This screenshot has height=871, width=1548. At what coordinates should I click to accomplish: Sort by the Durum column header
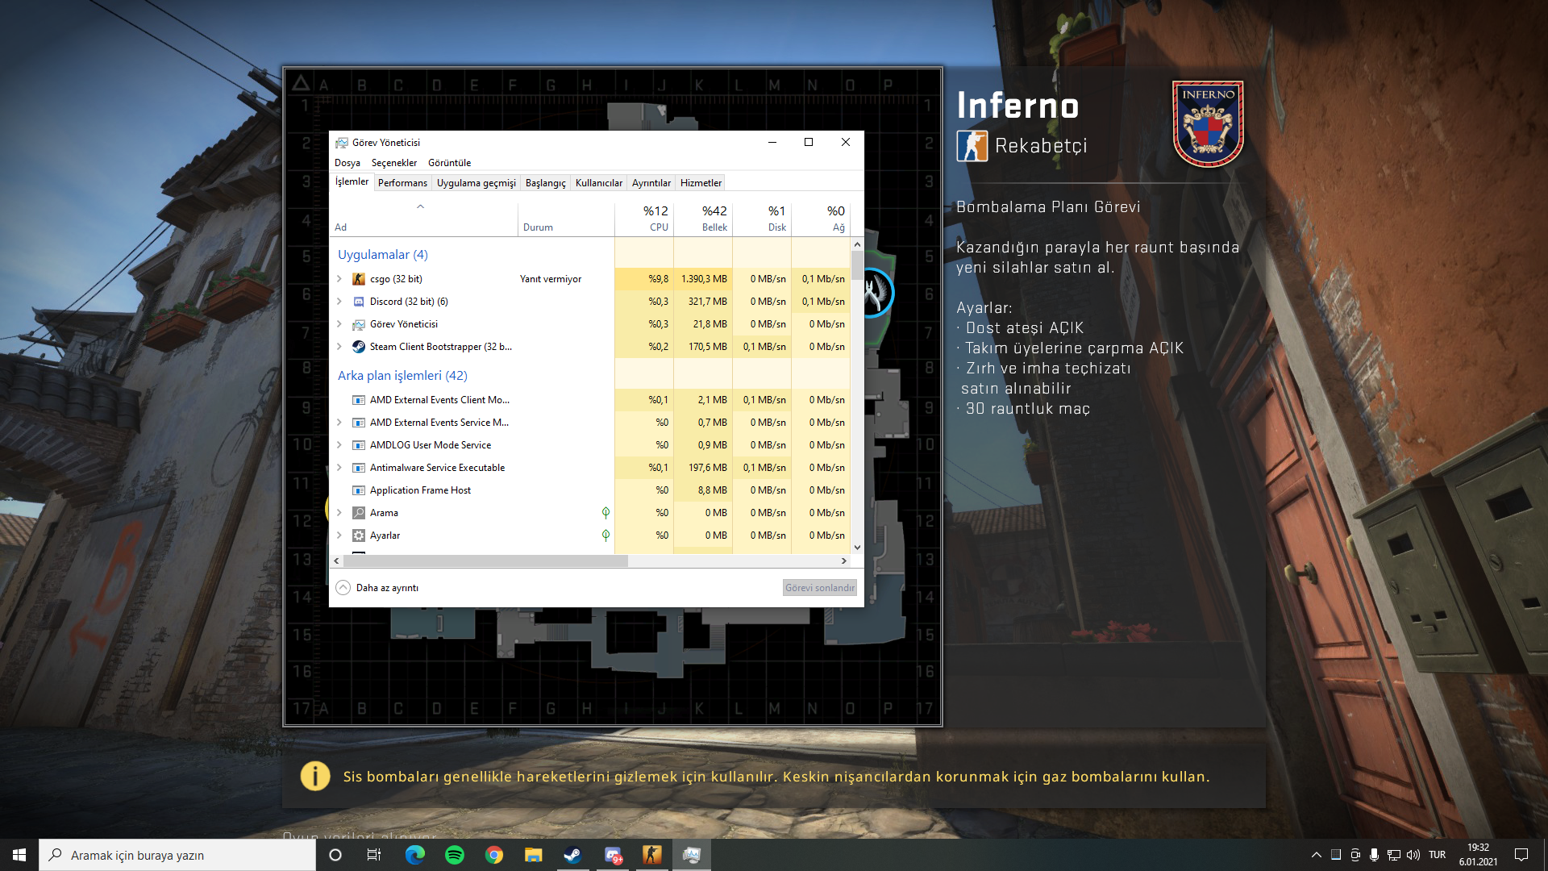click(566, 219)
